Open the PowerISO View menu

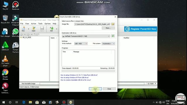point(27,24)
